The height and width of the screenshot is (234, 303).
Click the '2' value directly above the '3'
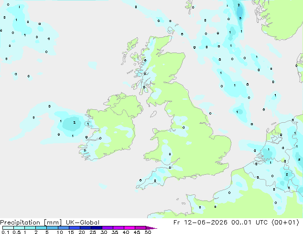click(238, 5)
